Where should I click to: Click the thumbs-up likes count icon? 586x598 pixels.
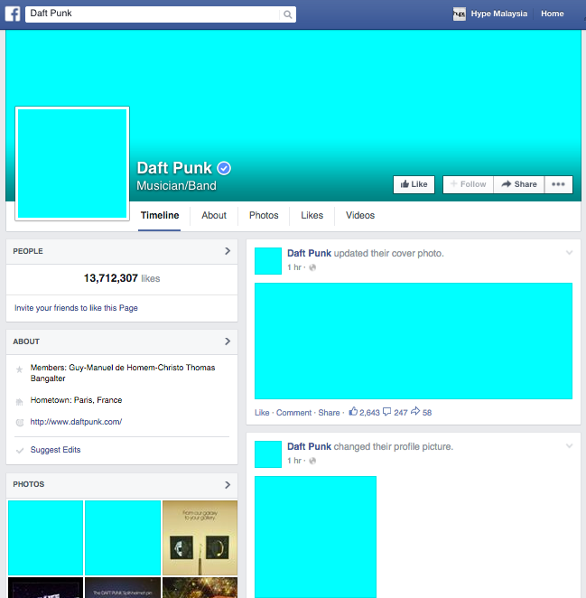point(354,412)
